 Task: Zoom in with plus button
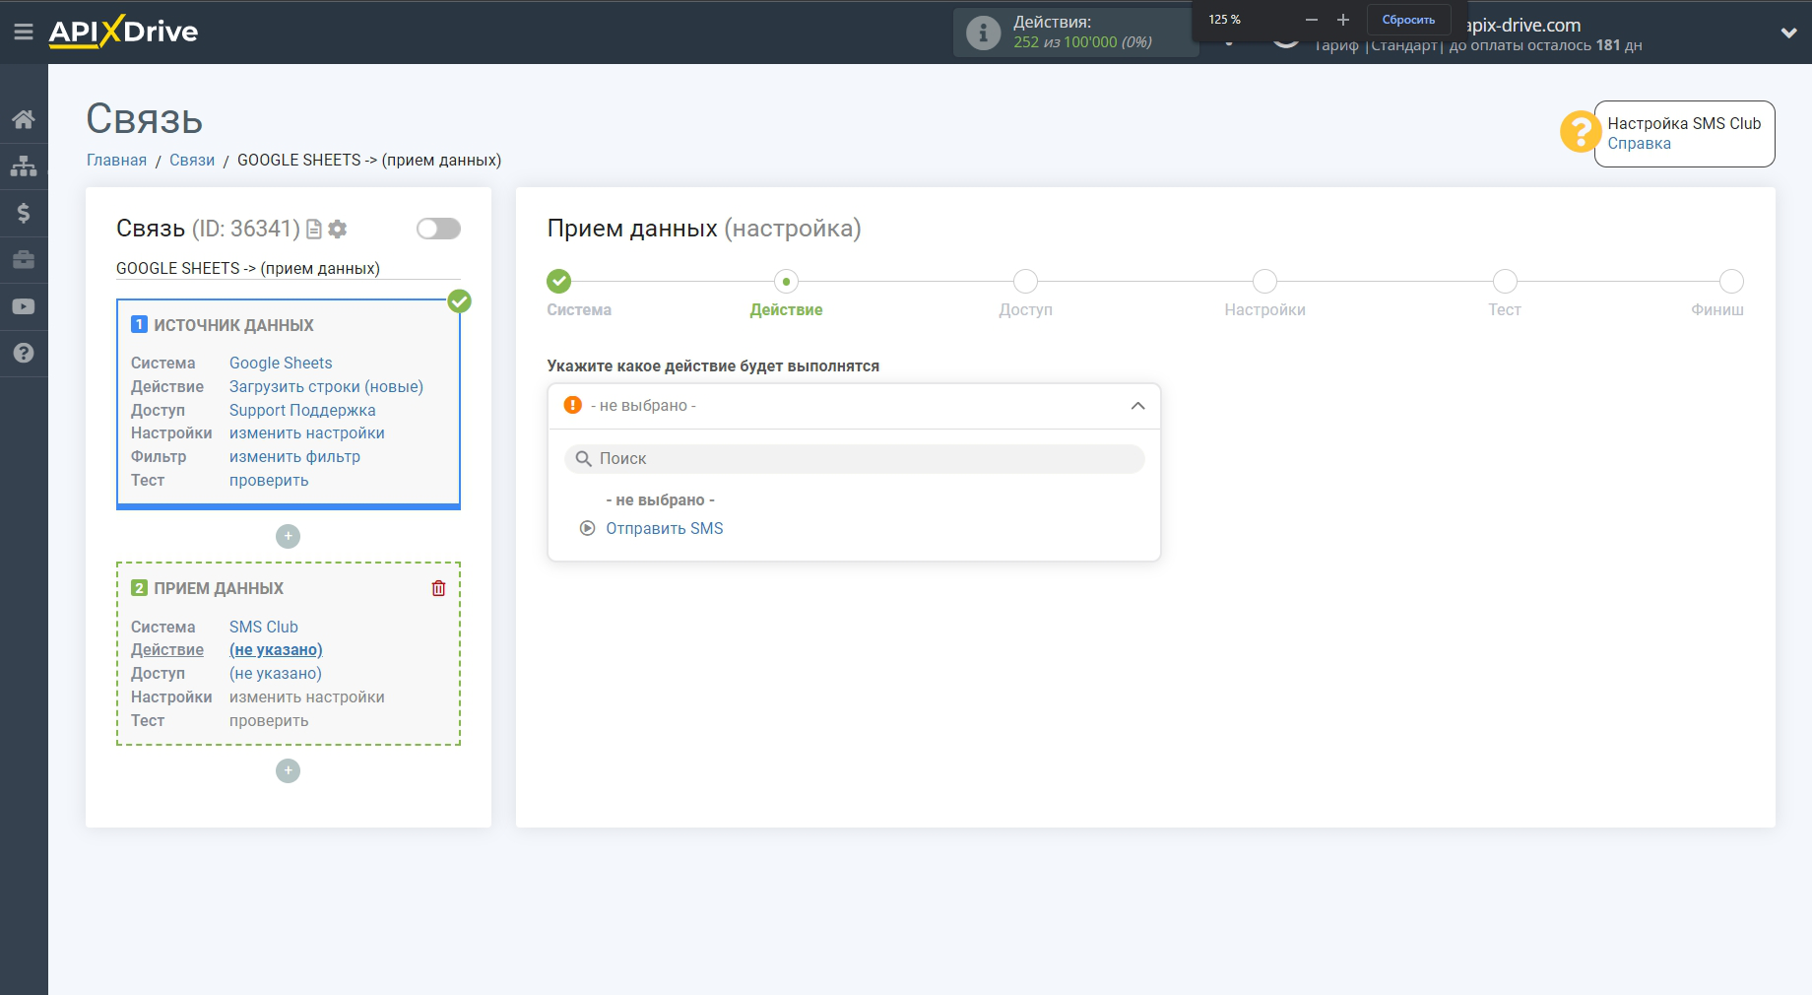click(x=1342, y=20)
